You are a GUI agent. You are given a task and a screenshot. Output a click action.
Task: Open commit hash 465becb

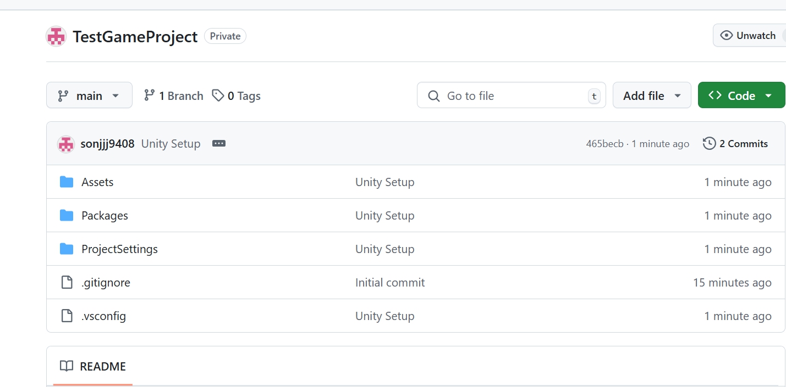[x=605, y=144]
